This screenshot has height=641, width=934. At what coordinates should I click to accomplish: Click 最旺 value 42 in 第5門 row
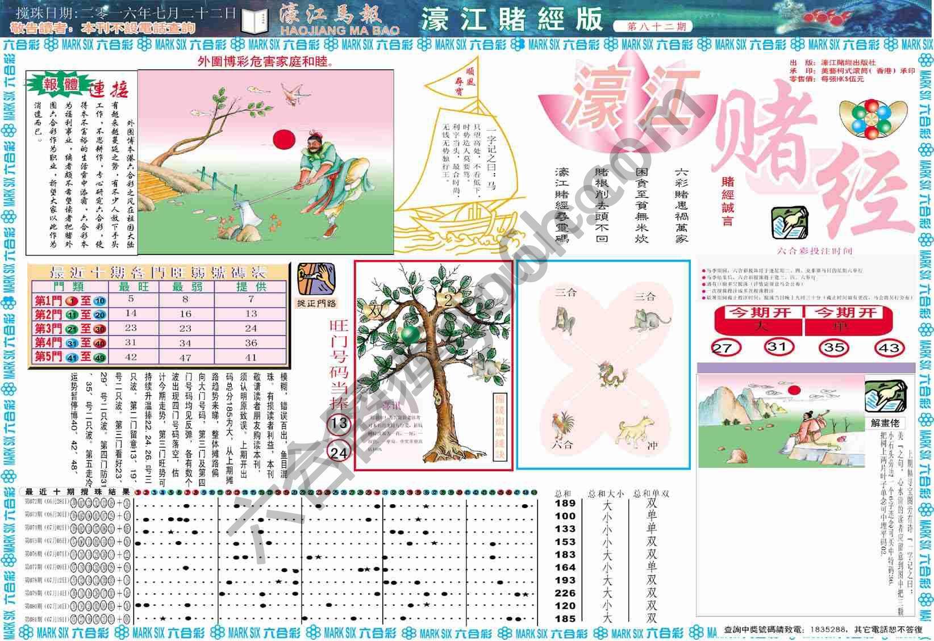[131, 357]
